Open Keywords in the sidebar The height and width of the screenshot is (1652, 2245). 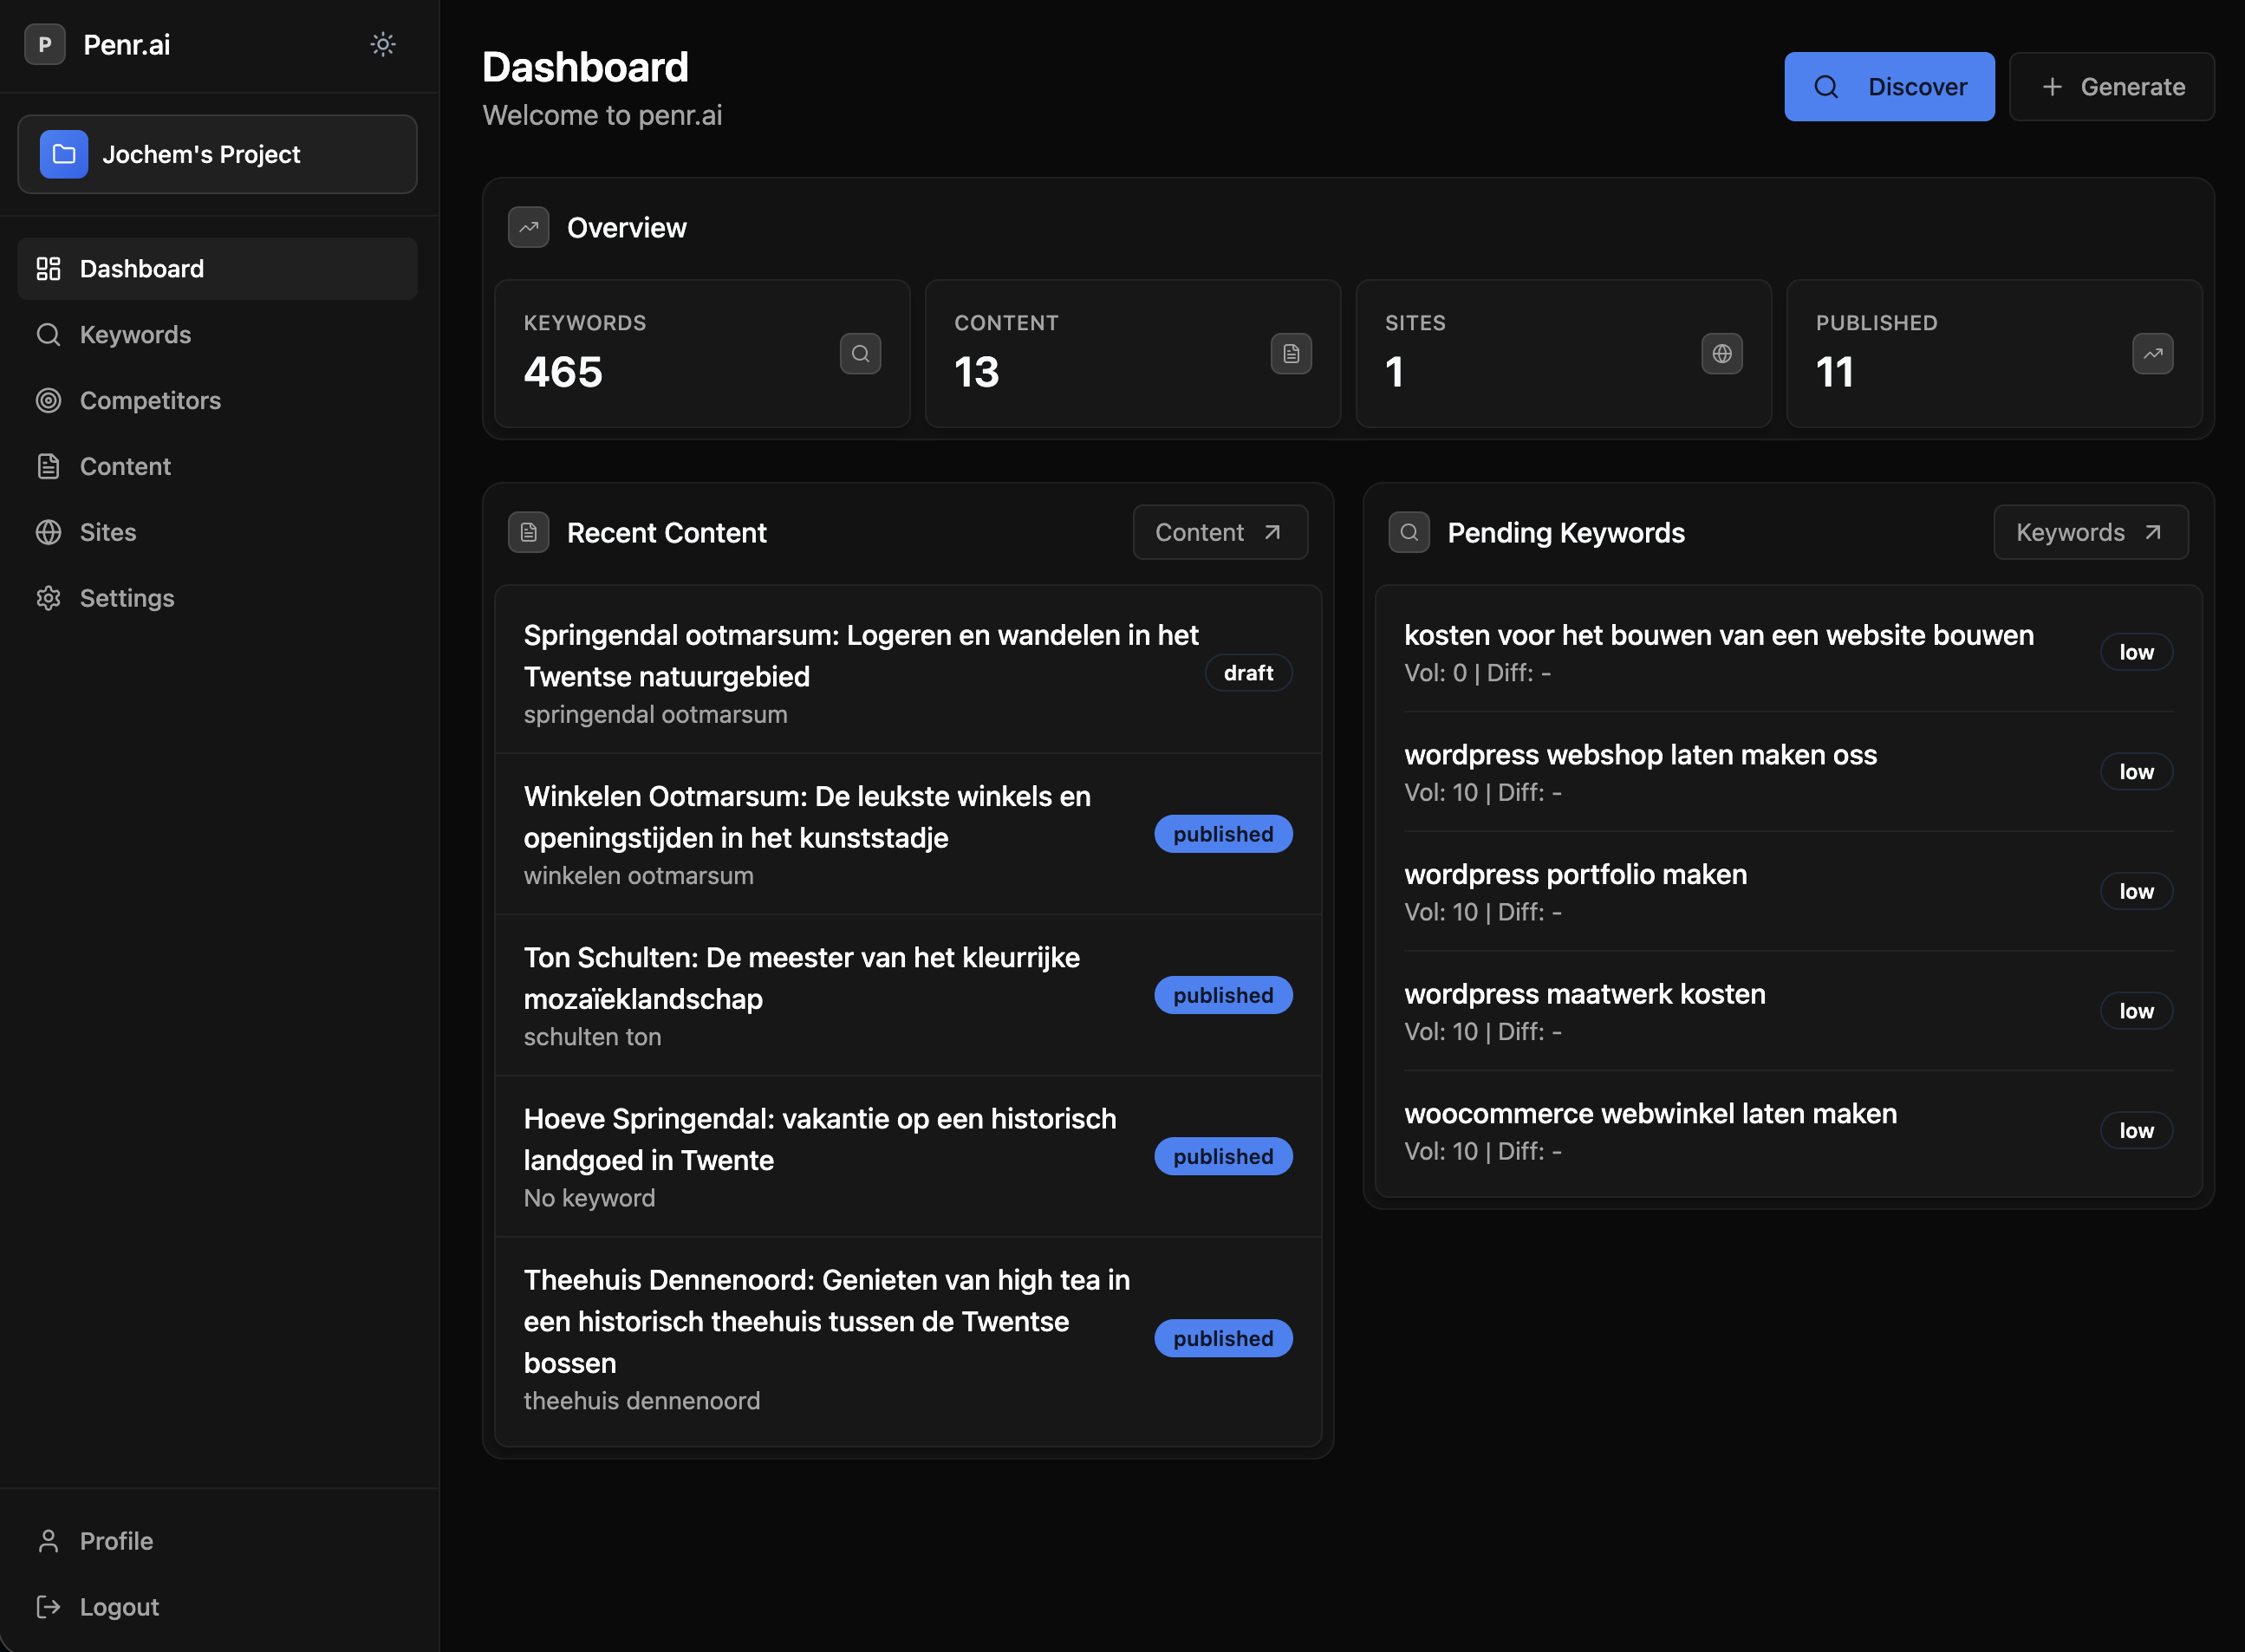point(135,335)
